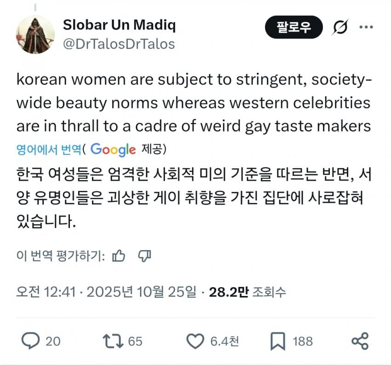
Task: Click the reply count 20
Action: (x=53, y=341)
